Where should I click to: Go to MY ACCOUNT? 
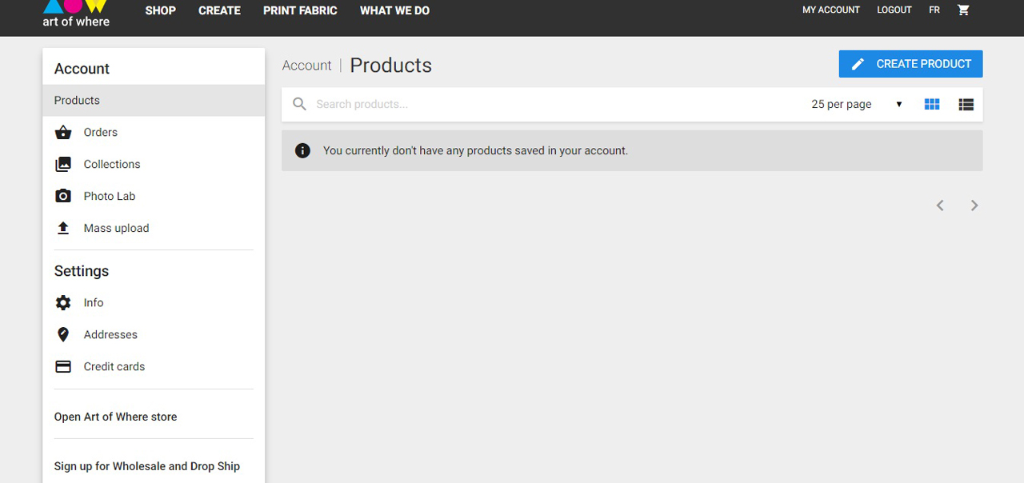tap(831, 10)
